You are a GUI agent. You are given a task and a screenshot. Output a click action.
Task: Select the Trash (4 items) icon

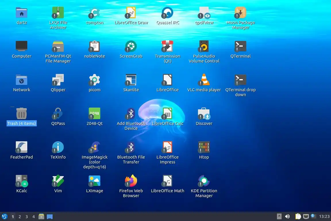coord(22,114)
